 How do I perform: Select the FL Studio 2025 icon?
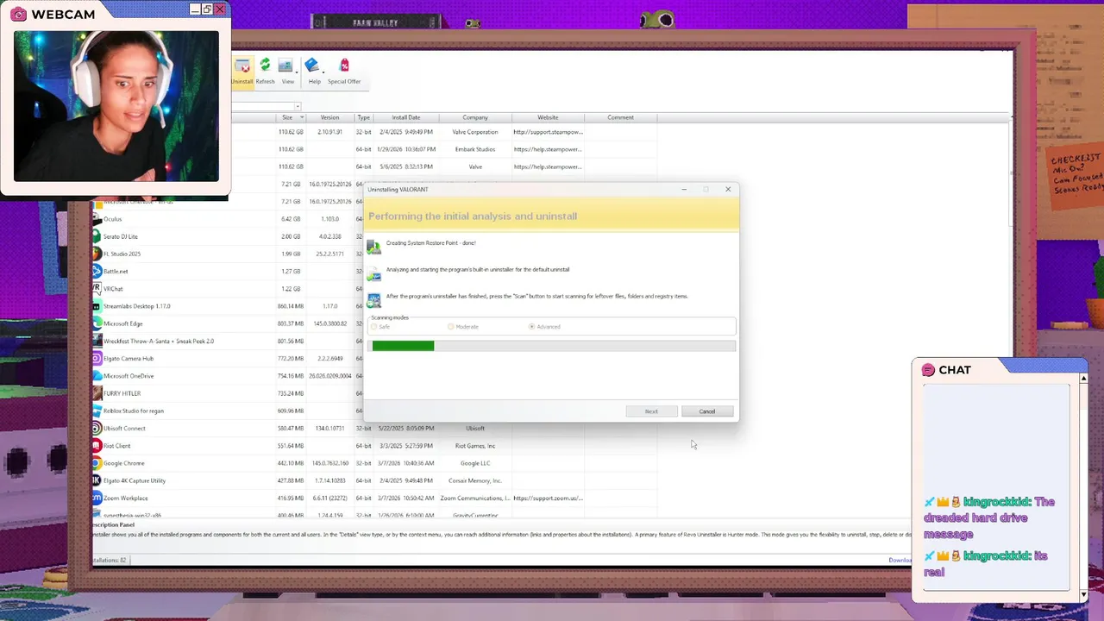pyautogui.click(x=97, y=254)
